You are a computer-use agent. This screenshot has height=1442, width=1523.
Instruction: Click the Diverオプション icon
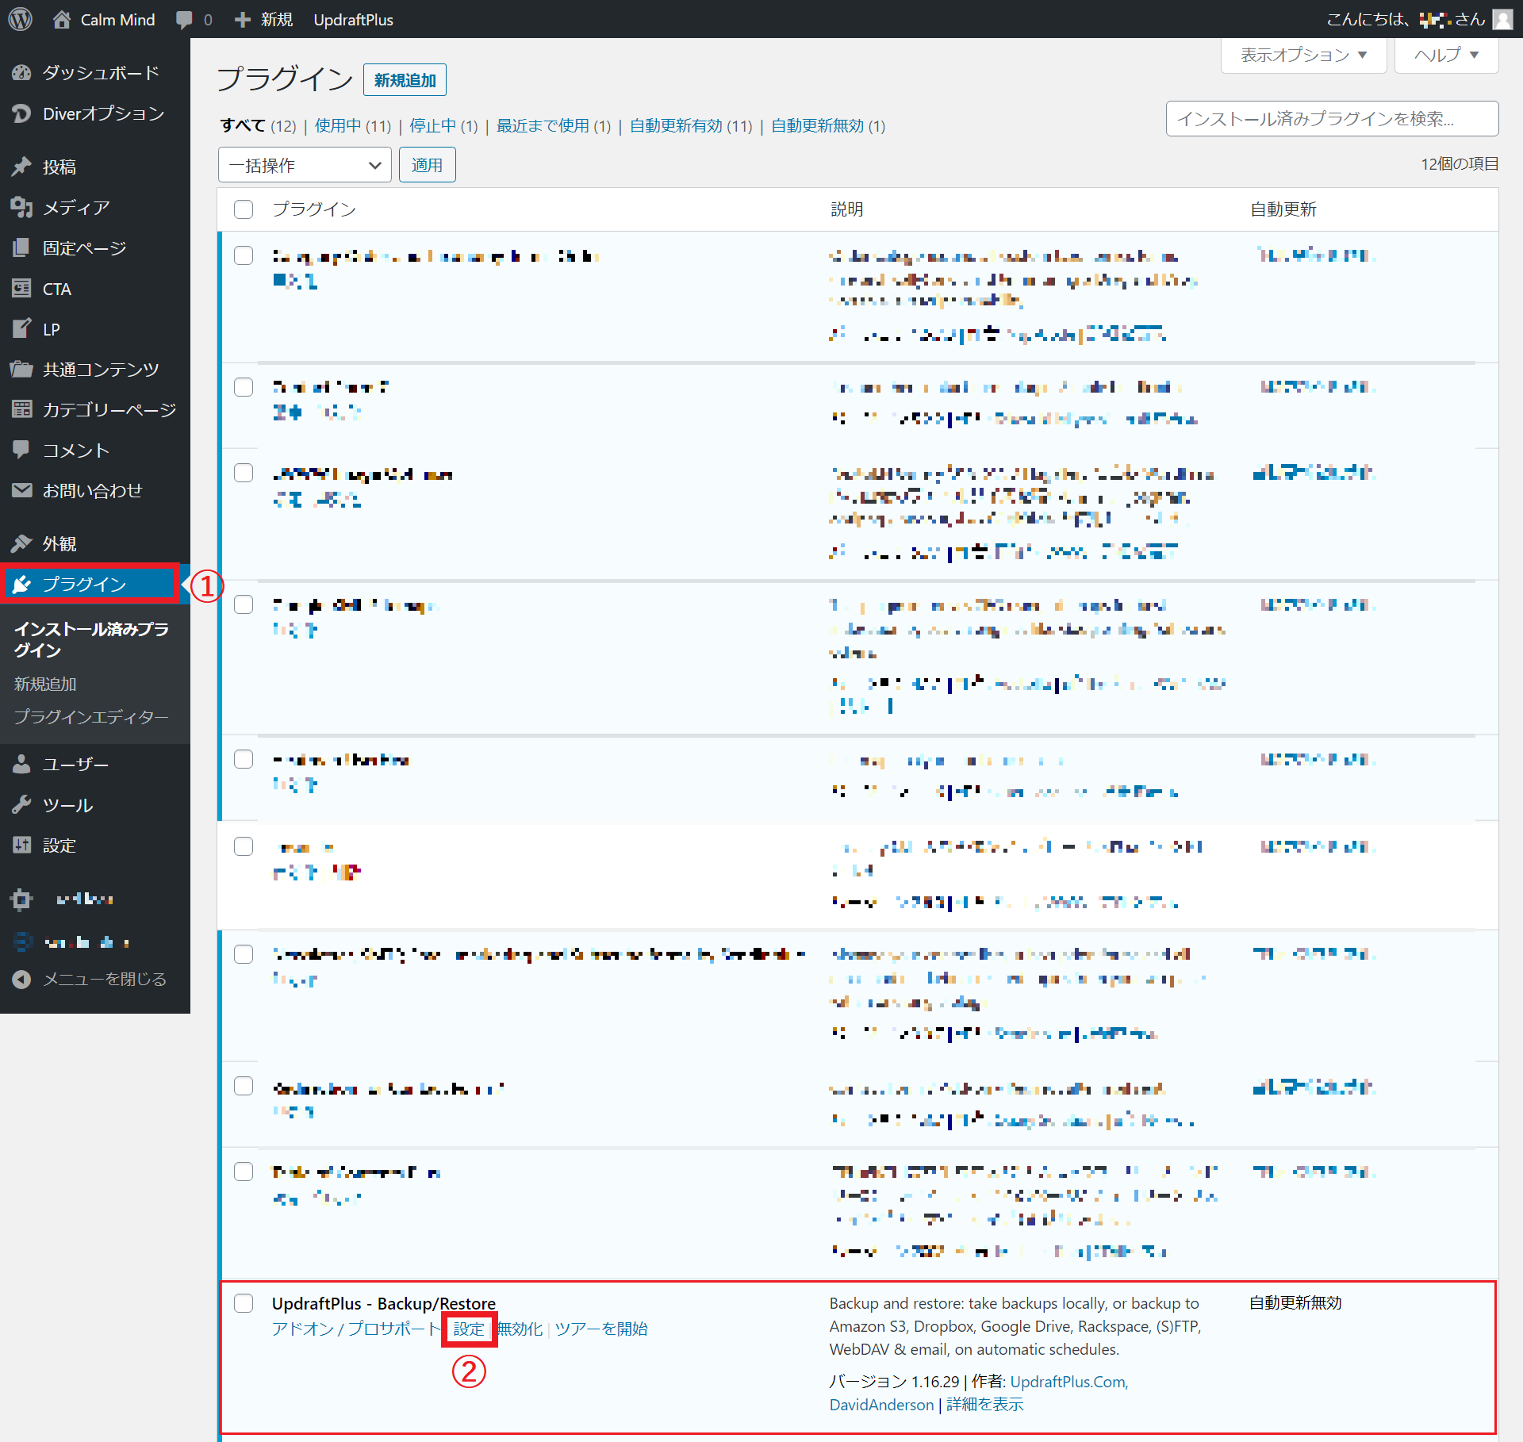[21, 113]
